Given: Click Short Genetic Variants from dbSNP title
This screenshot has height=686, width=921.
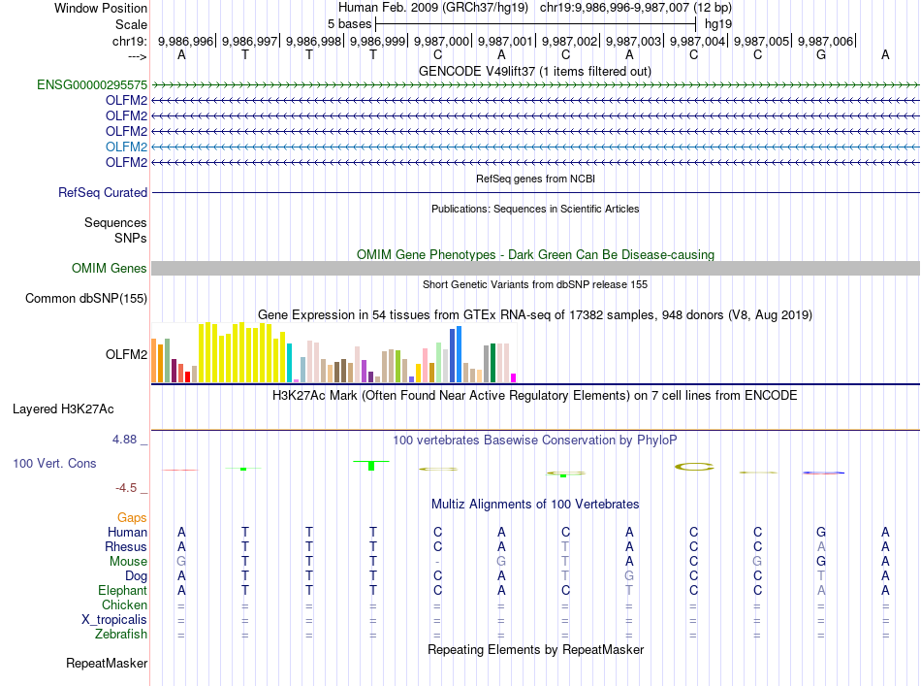Looking at the screenshot, I should [535, 284].
